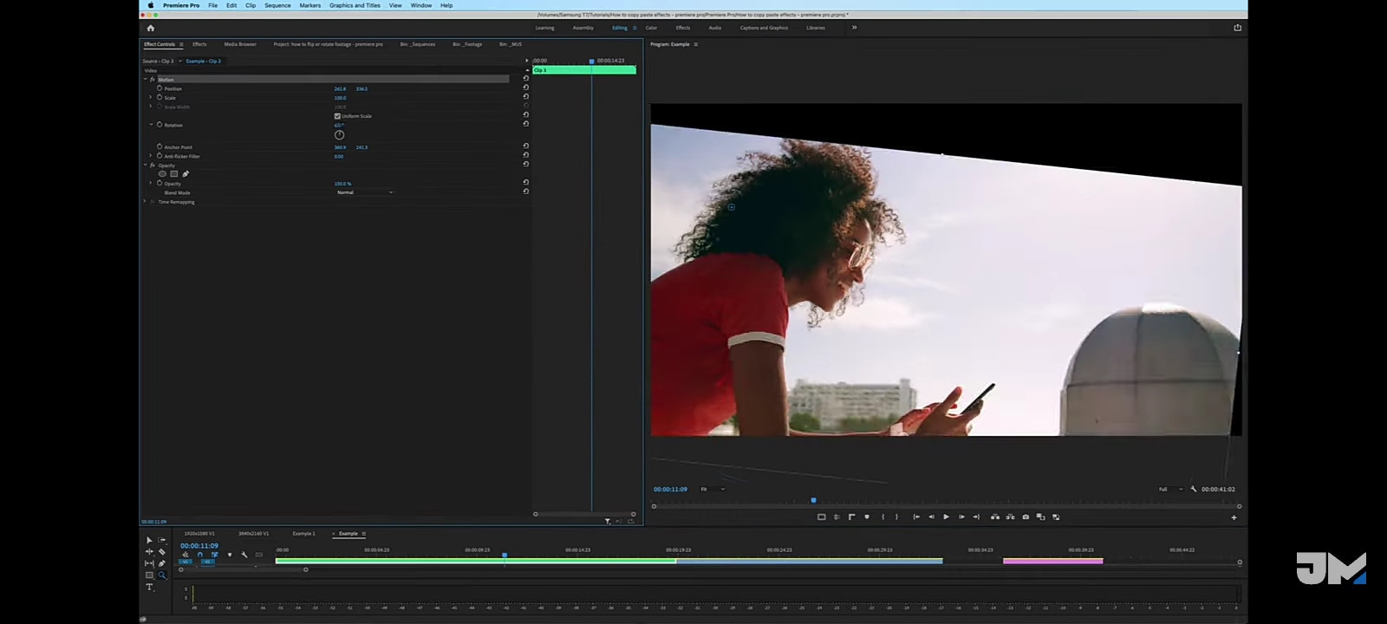Screen dimensions: 1387x624
Task: Reset the Rotation parameter
Action: (525, 124)
